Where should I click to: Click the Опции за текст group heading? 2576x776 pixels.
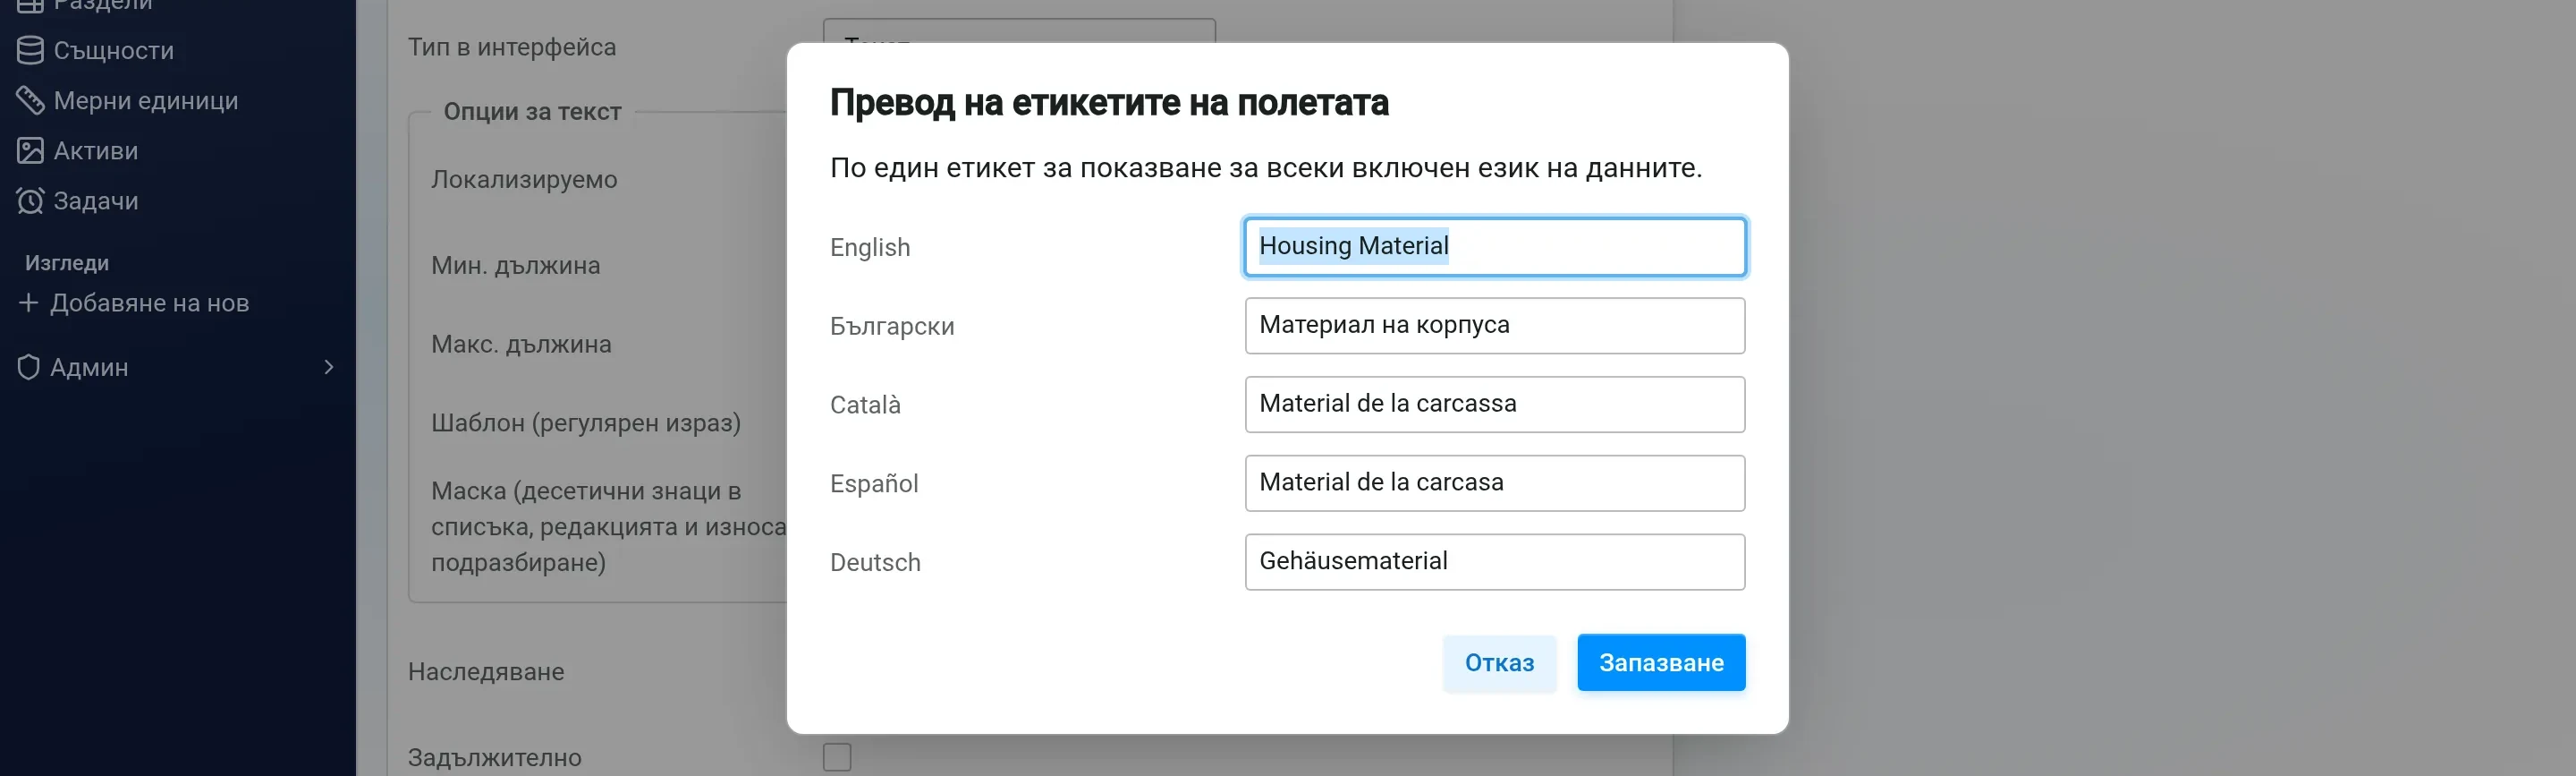click(x=532, y=111)
